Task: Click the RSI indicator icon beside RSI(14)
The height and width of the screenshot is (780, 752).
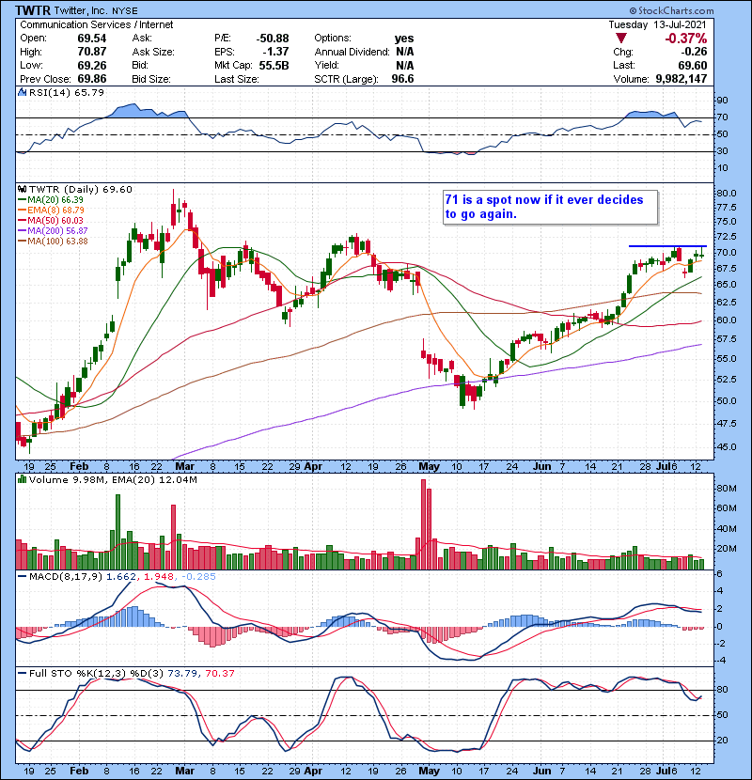Action: coord(22,92)
